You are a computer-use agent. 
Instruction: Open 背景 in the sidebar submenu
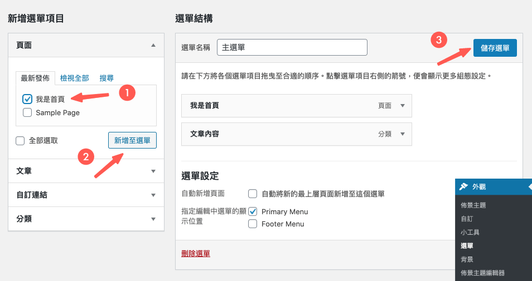[x=467, y=259]
